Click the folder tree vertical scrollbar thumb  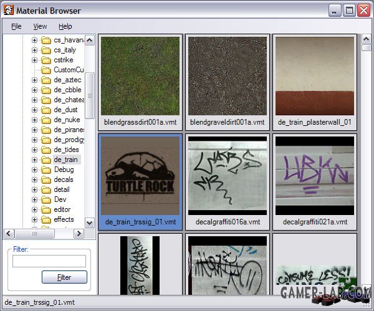(90, 95)
